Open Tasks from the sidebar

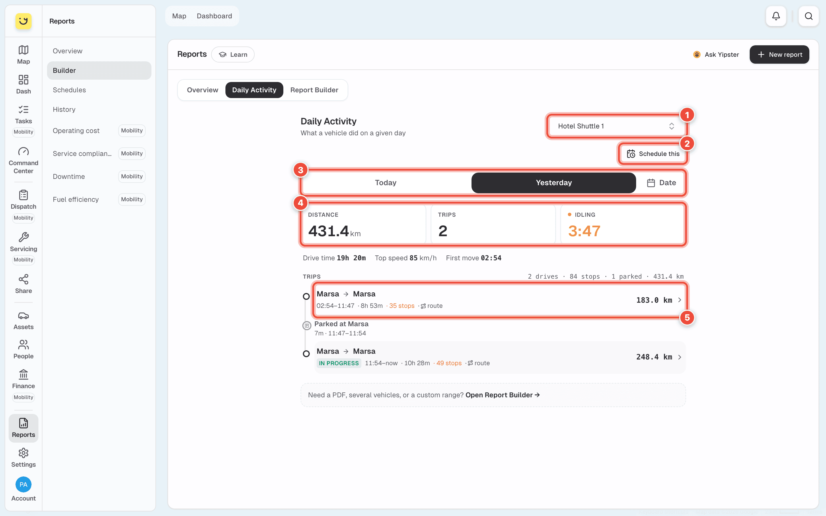tap(23, 114)
